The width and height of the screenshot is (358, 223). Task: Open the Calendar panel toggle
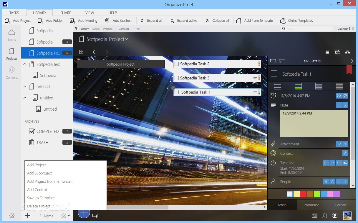coord(345,29)
